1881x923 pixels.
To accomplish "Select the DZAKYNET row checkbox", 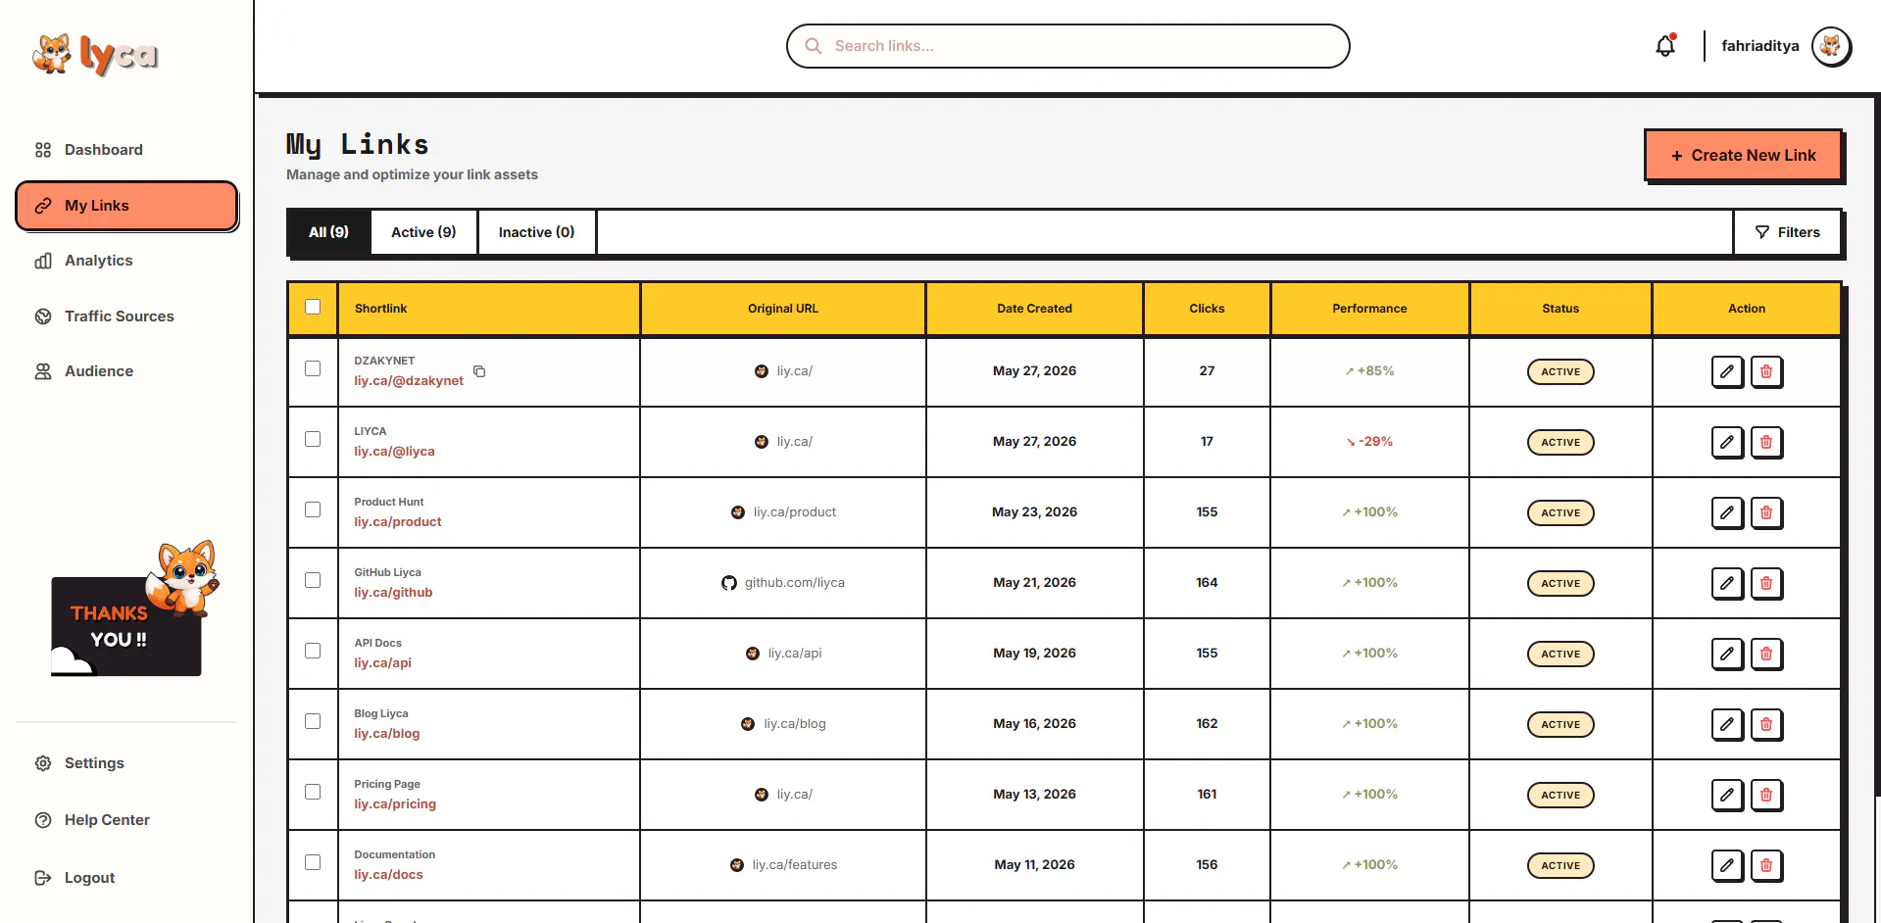I will point(313,368).
